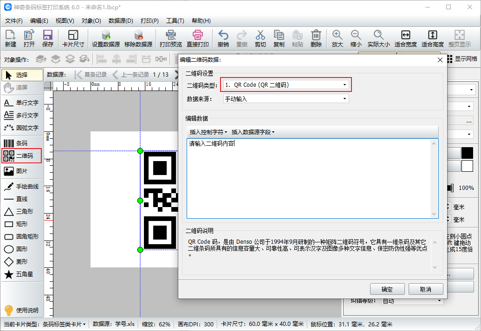Open the 帮助(H) menu
Viewport: 481px width, 331px height.
tap(201, 21)
